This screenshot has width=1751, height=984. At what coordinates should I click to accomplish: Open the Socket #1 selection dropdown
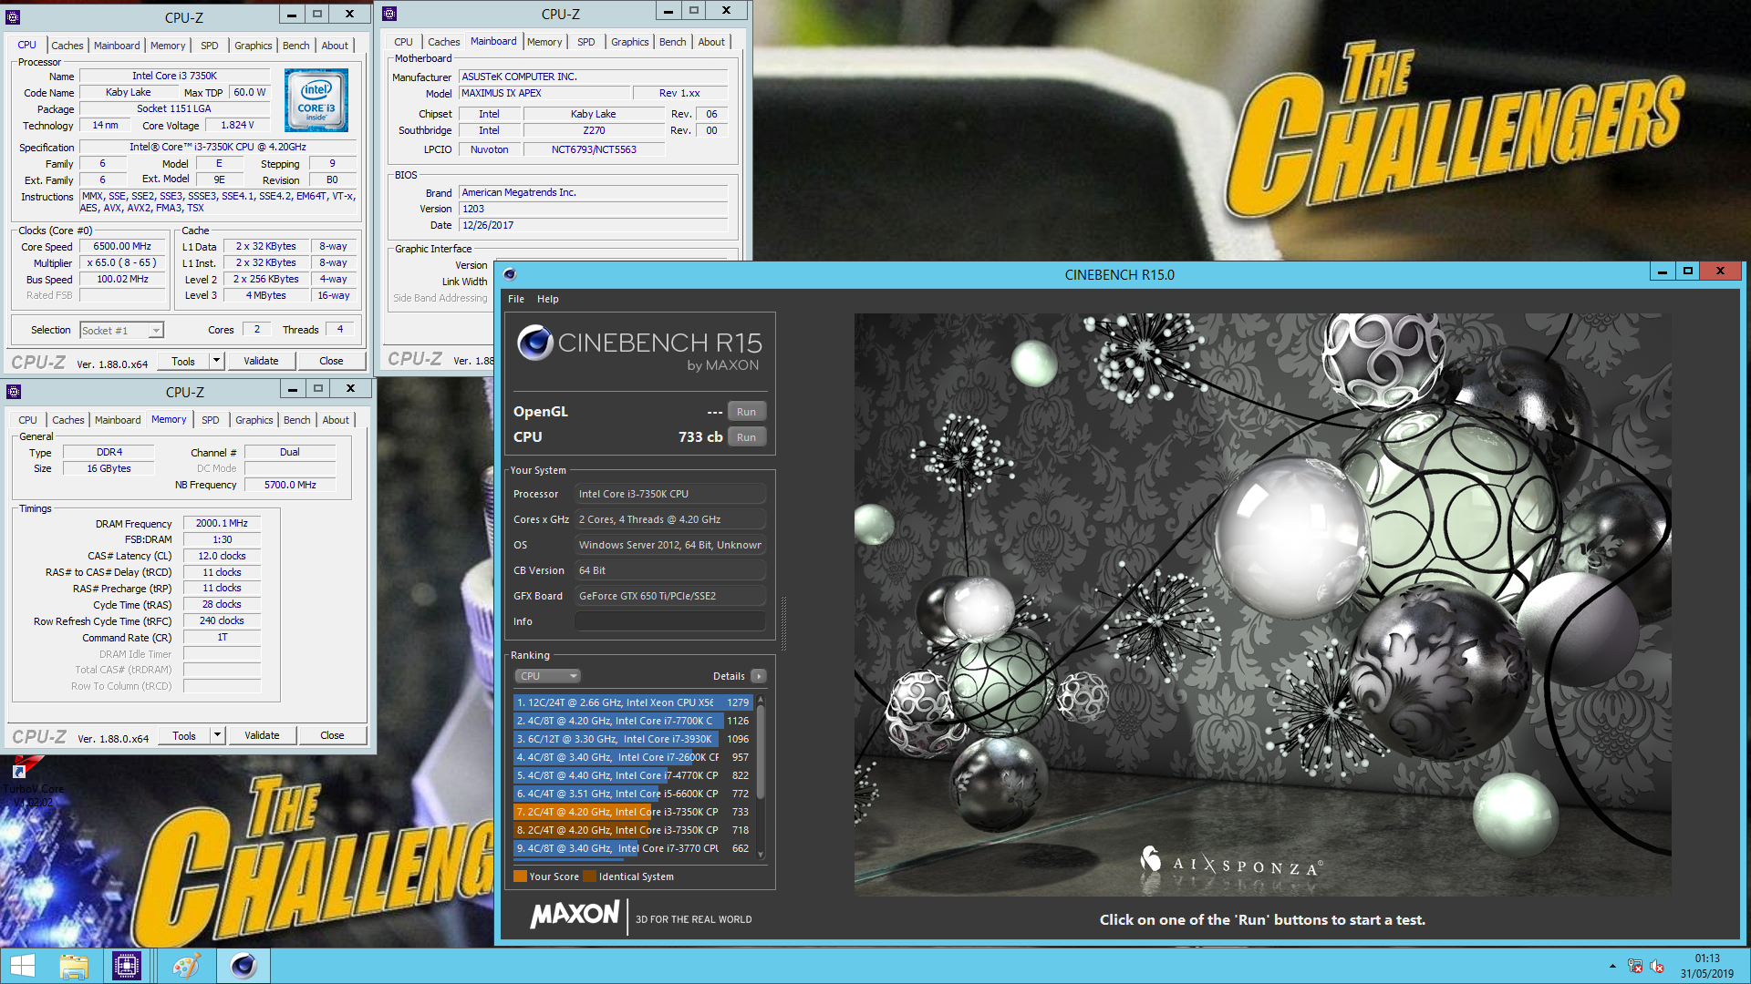pyautogui.click(x=120, y=331)
